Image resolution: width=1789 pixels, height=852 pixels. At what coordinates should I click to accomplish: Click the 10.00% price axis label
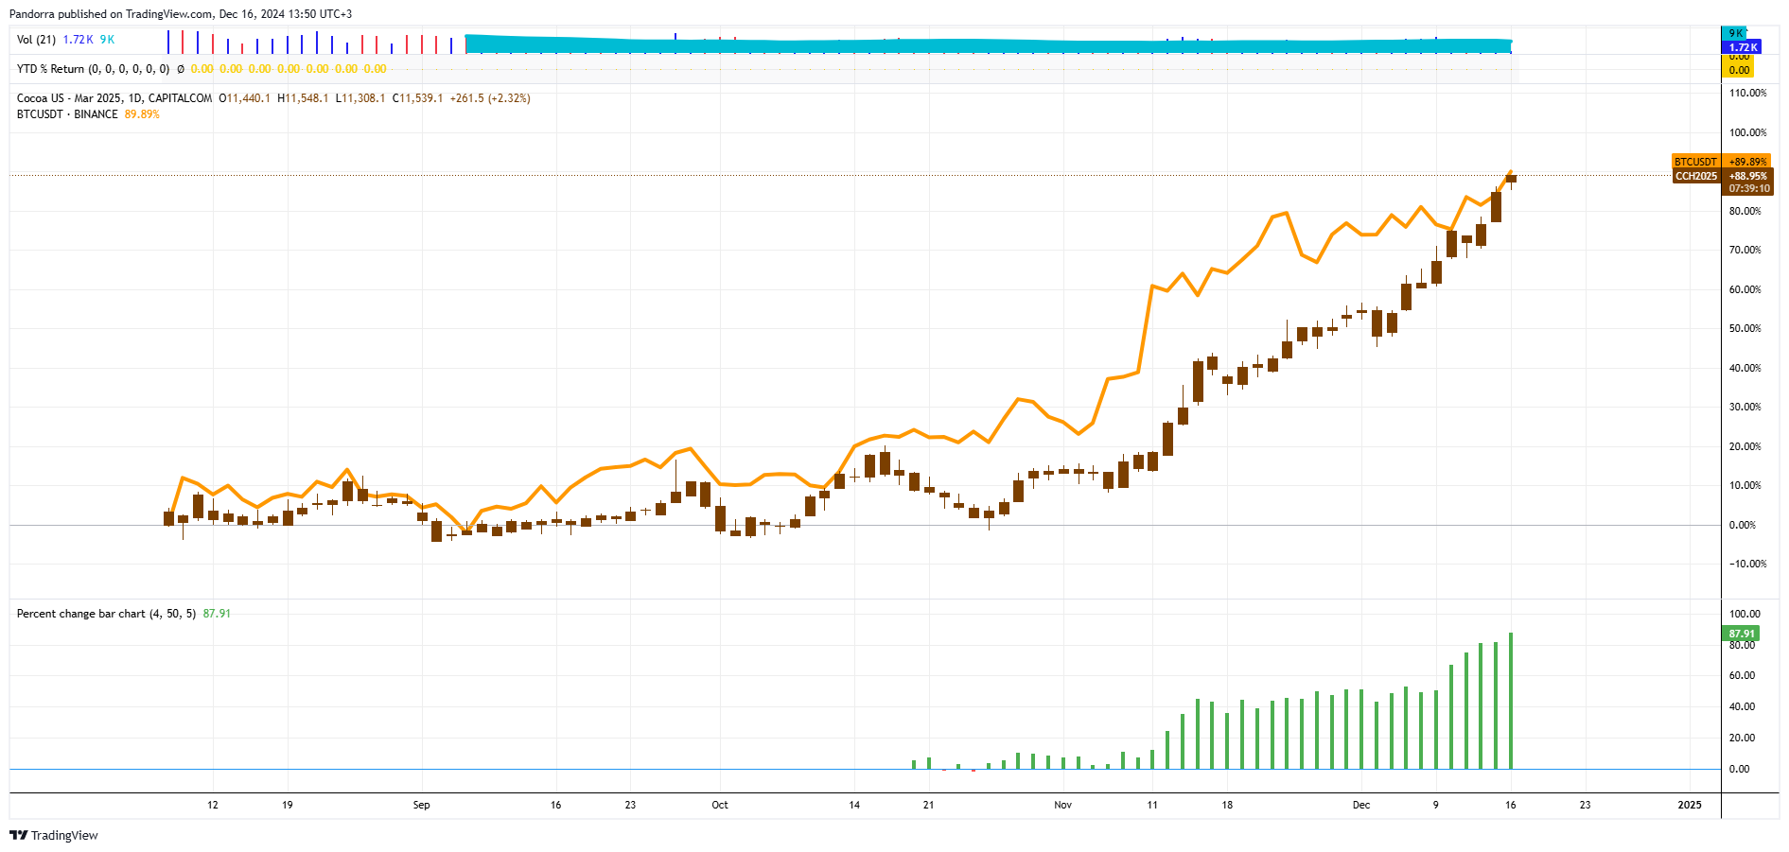1745,485
